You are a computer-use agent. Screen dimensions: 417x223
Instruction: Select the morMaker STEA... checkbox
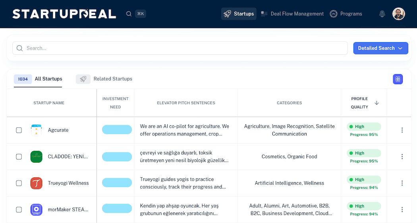pos(19,210)
